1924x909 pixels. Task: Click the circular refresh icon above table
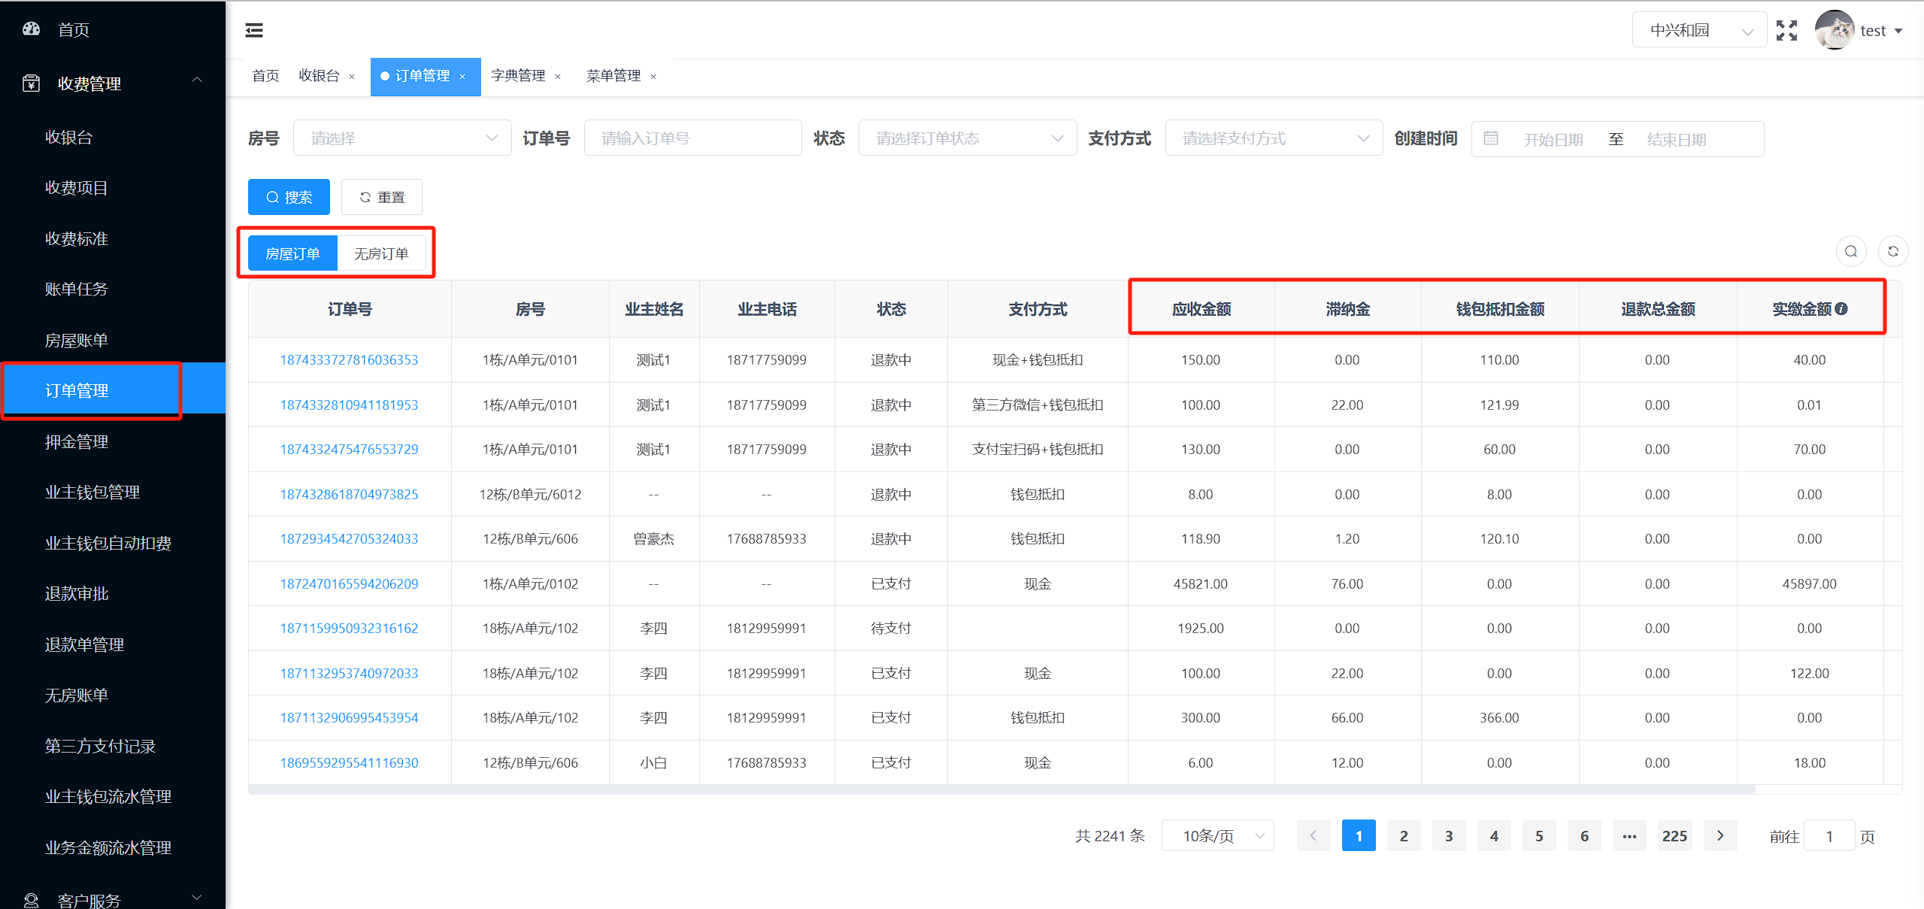pyautogui.click(x=1893, y=252)
